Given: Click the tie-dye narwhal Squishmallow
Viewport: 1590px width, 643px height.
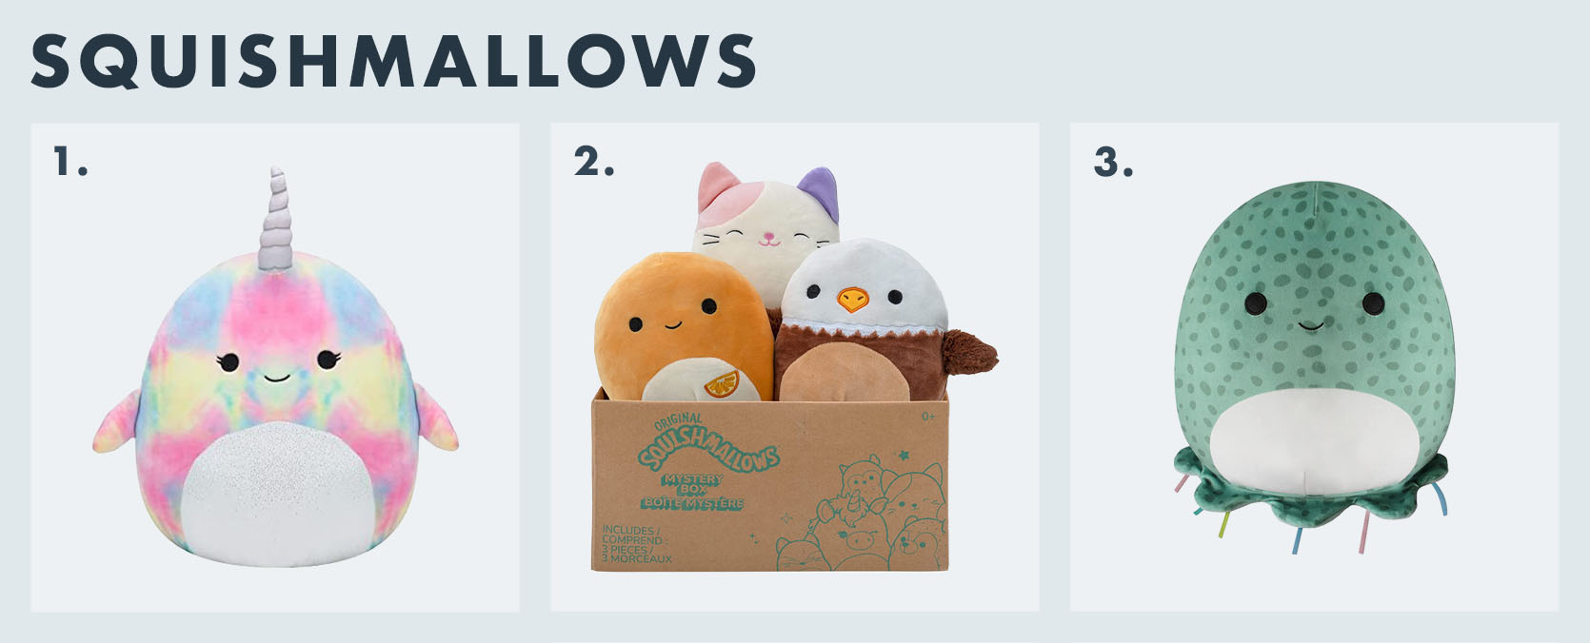Looking at the screenshot, I should 275,371.
